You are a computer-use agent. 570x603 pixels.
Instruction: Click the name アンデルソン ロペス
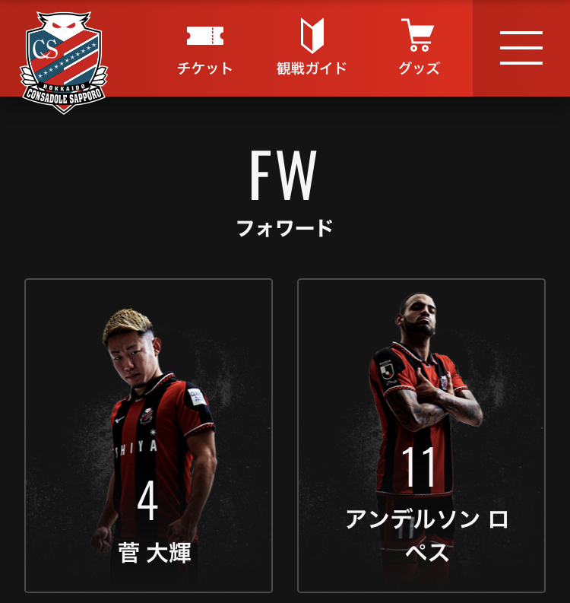[426, 535]
